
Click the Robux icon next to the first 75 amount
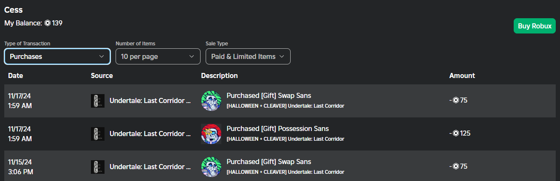coord(456,100)
